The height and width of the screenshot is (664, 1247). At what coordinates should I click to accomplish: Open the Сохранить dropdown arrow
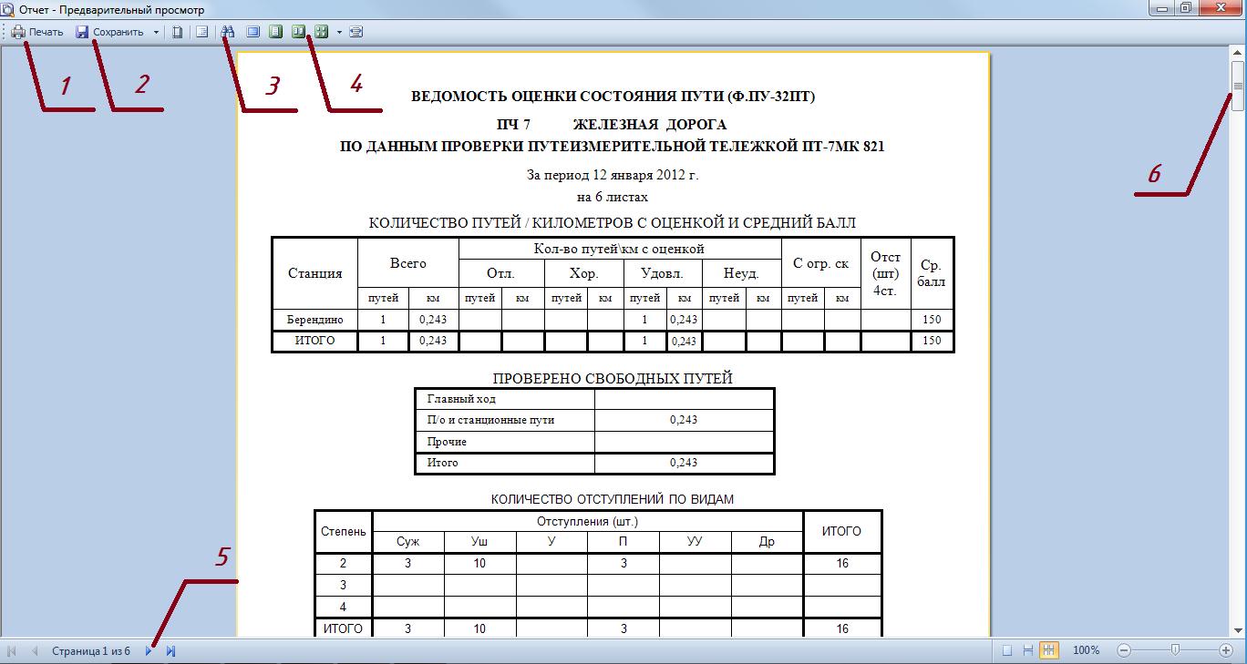pos(156,32)
